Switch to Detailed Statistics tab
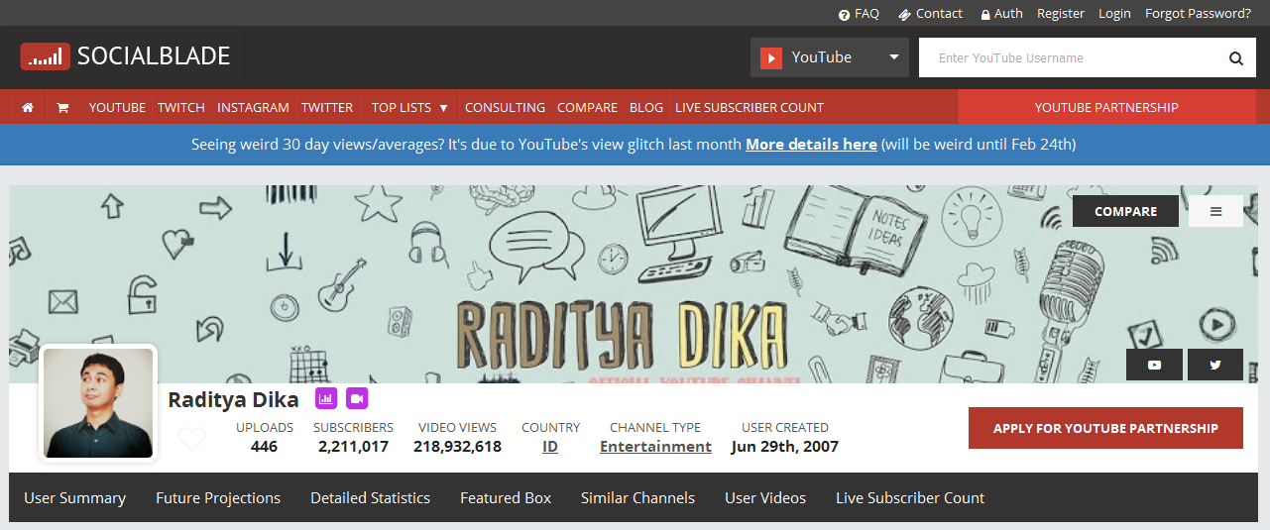The image size is (1270, 530). point(370,498)
